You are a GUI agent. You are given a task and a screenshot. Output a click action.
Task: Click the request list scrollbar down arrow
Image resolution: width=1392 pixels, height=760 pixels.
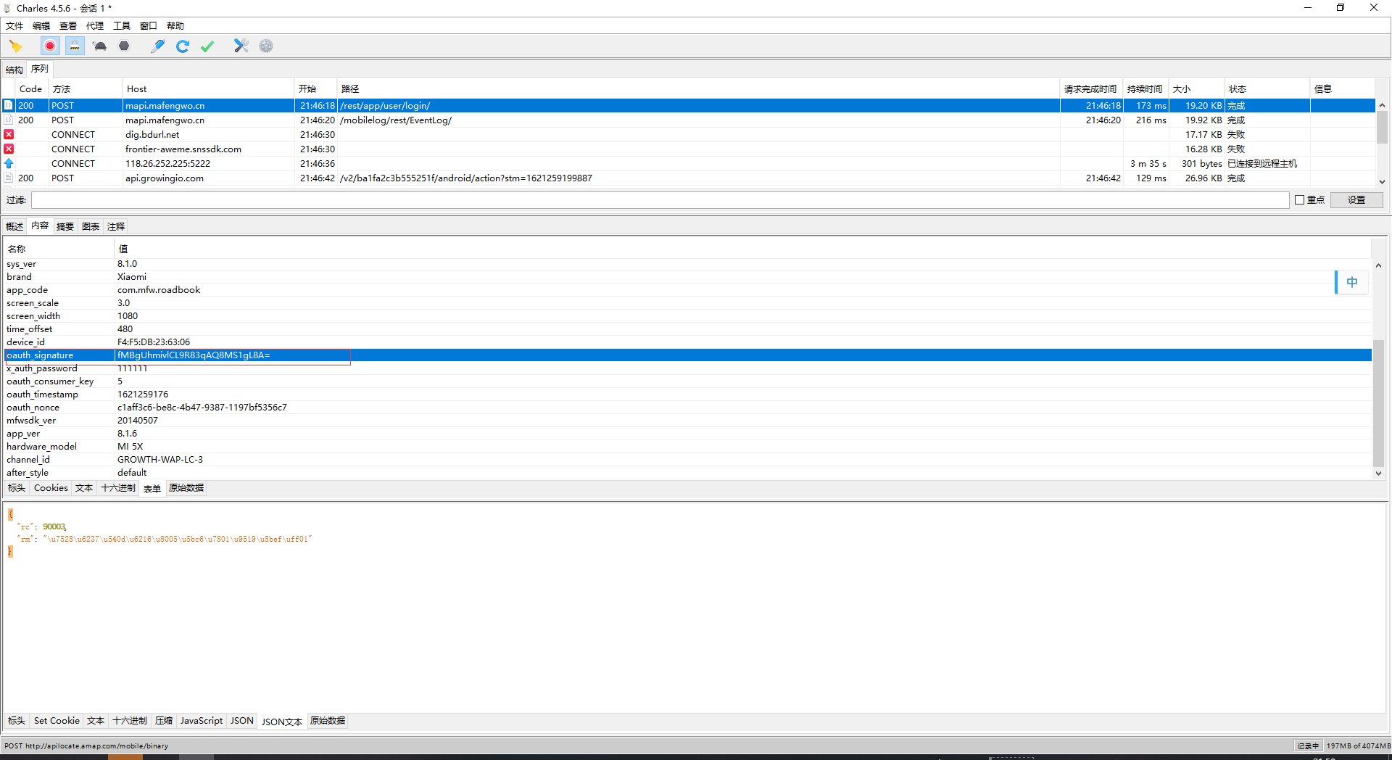point(1382,182)
